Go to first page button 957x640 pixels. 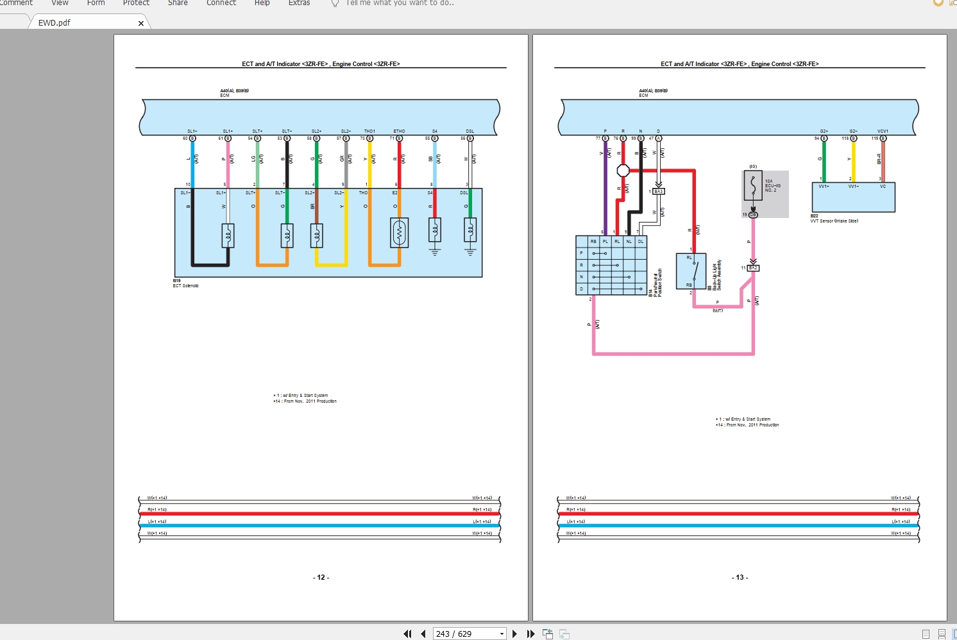click(407, 634)
